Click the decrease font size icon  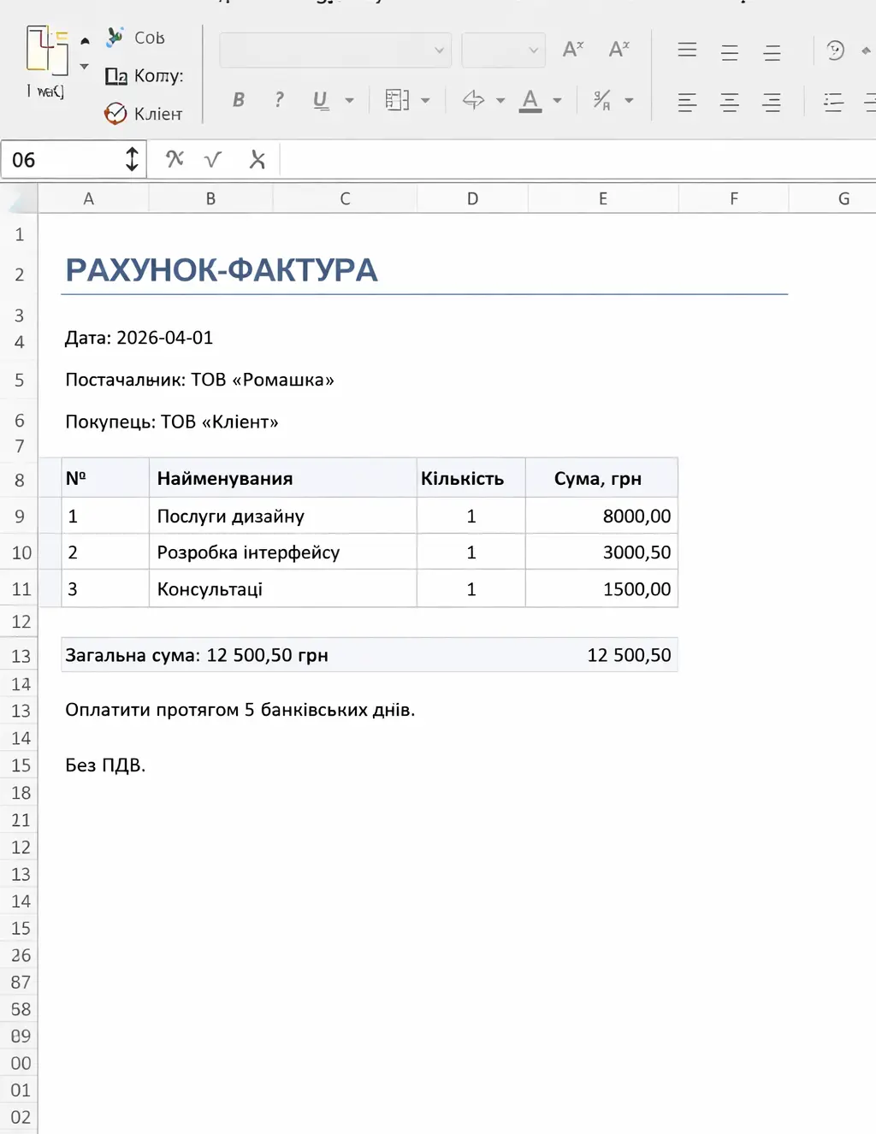[619, 50]
